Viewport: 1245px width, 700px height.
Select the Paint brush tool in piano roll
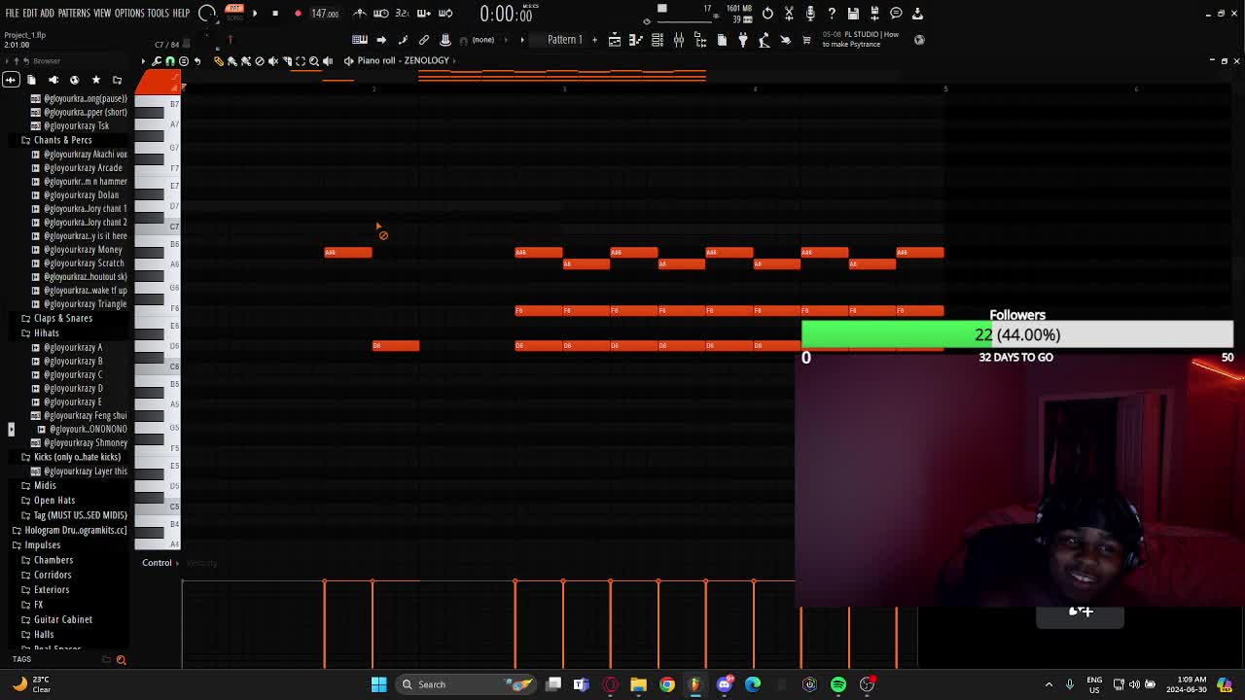pyautogui.click(x=232, y=60)
